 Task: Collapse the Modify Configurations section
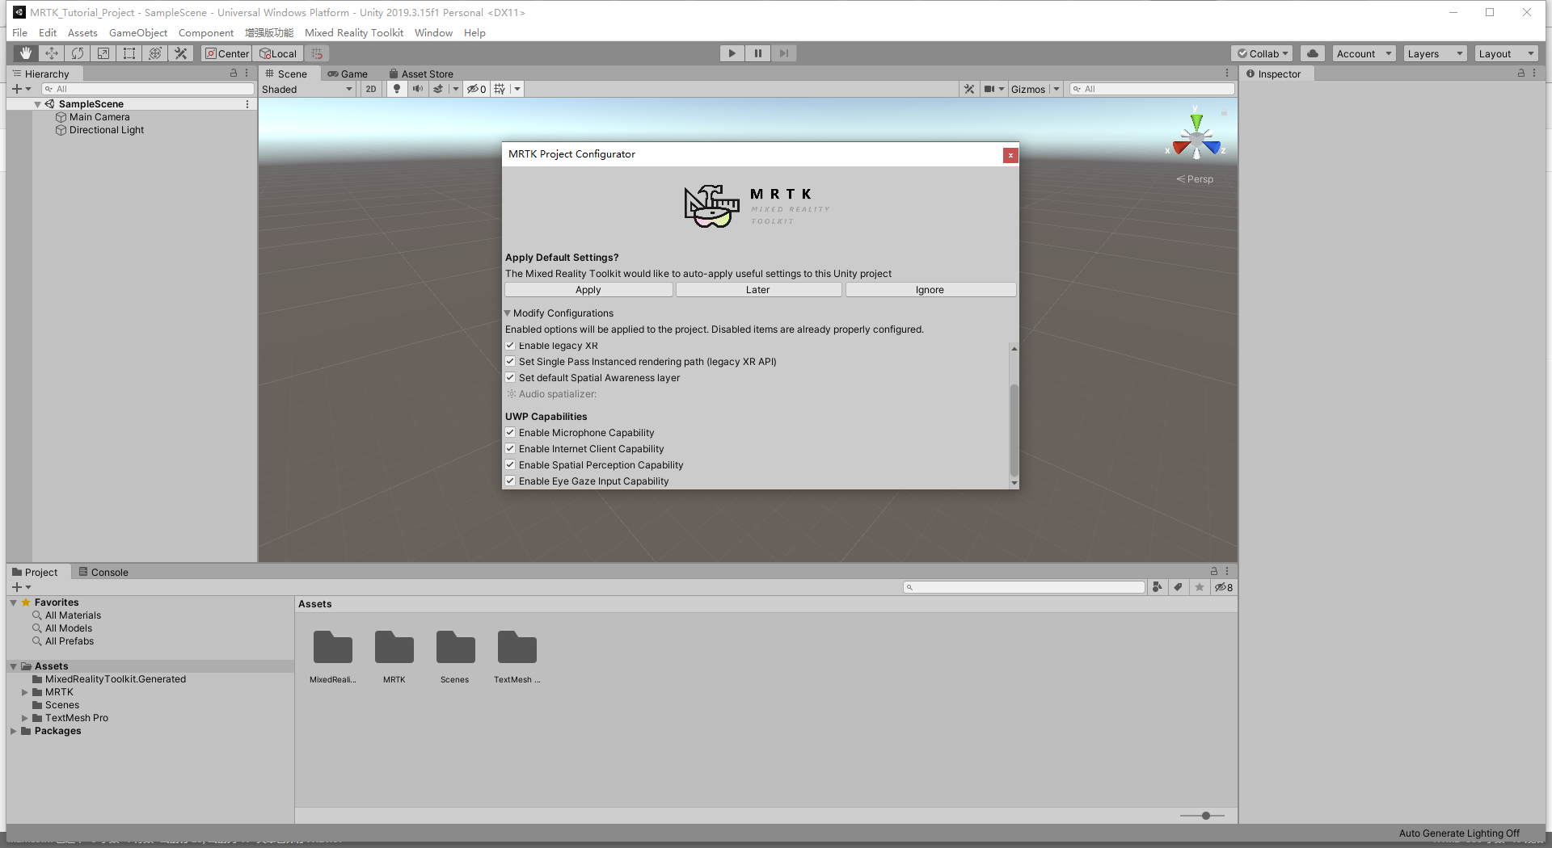pyautogui.click(x=508, y=313)
